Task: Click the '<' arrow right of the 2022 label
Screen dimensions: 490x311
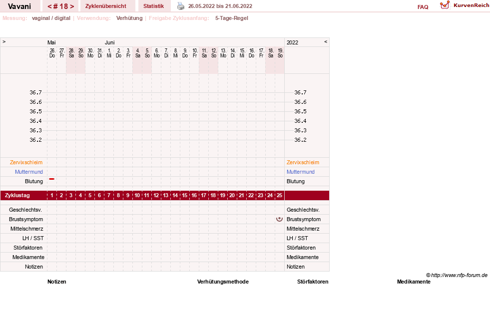Action: tap(326, 41)
